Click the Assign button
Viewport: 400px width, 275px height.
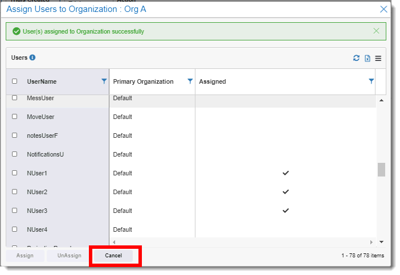(x=25, y=256)
